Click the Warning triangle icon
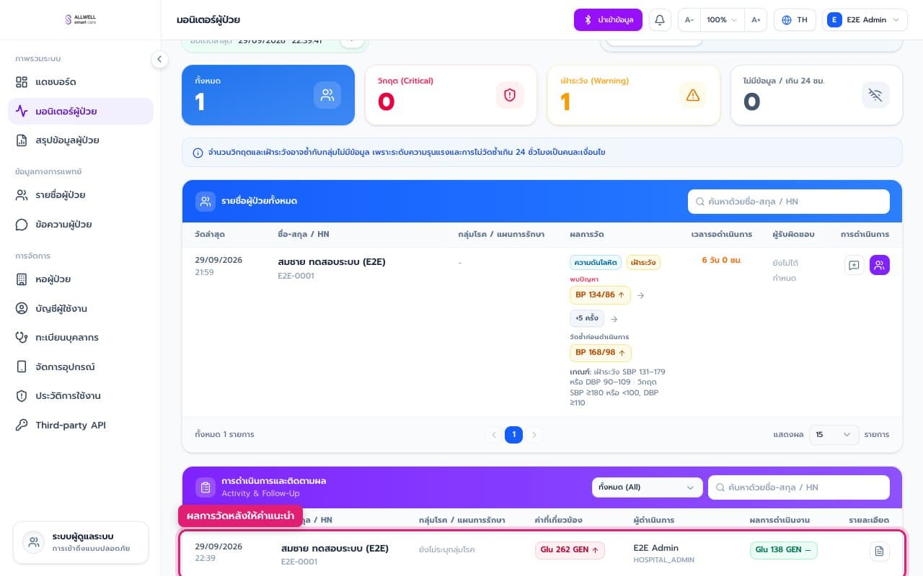This screenshot has height=576, width=923. click(x=693, y=95)
